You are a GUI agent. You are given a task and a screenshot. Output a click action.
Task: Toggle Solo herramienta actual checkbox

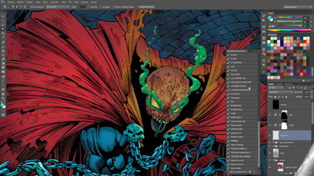coord(228,172)
